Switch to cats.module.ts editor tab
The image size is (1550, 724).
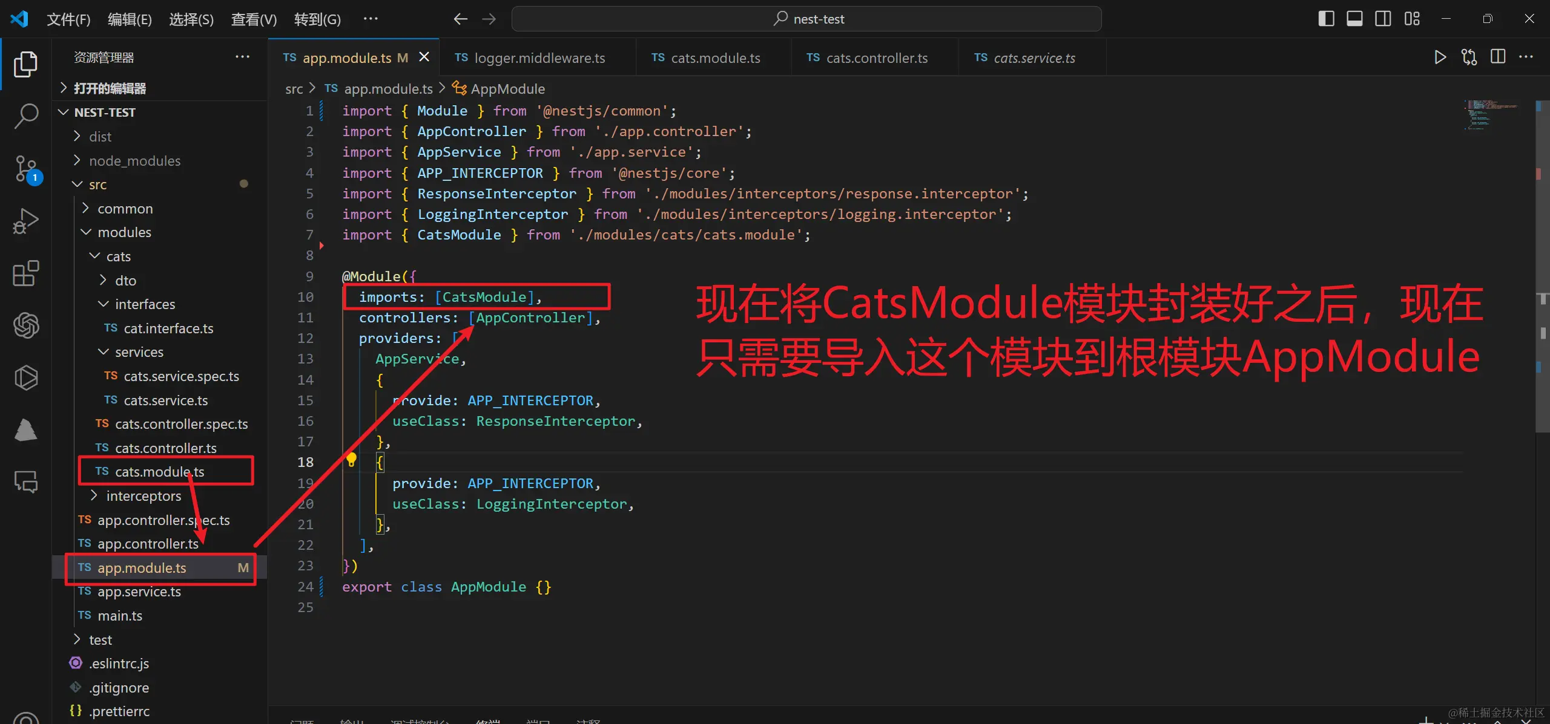[714, 57]
